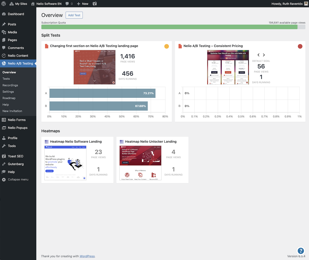Open My Sites in admin bar
This screenshot has width=309, height=260.
pyautogui.click(x=18, y=4)
